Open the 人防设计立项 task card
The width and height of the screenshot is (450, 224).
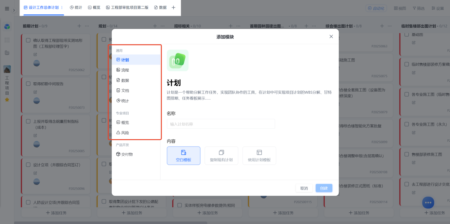(x=56, y=202)
